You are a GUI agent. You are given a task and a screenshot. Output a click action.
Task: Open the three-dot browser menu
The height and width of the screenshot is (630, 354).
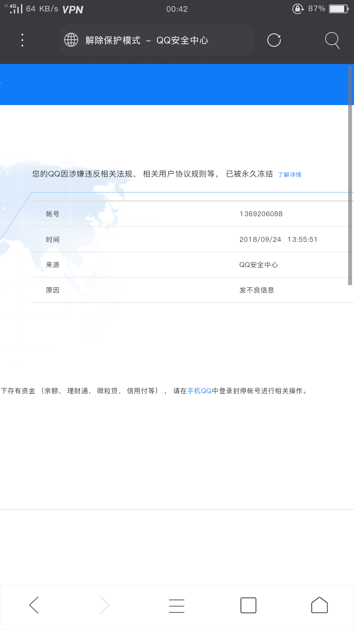(22, 40)
